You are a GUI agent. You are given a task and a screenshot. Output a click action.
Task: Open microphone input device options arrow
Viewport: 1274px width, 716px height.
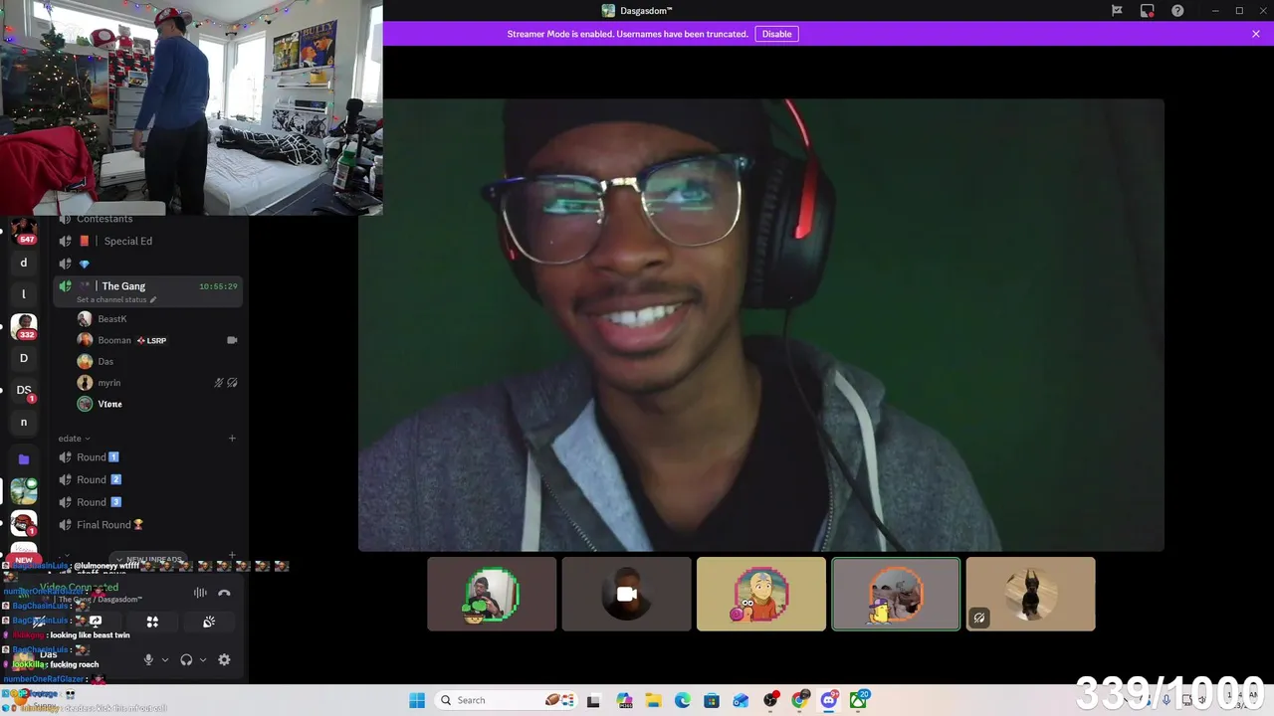pyautogui.click(x=165, y=659)
